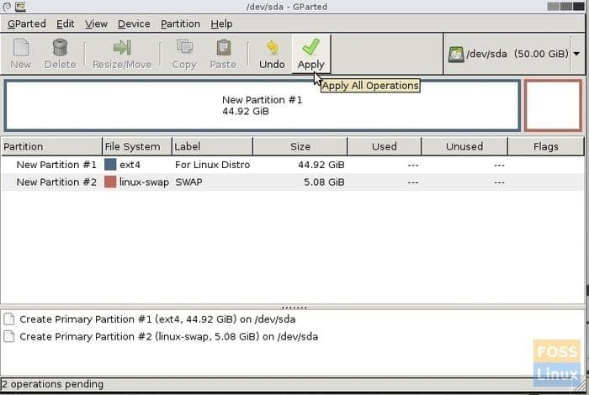
Task: Click the linux-swap file system text
Action: (144, 182)
